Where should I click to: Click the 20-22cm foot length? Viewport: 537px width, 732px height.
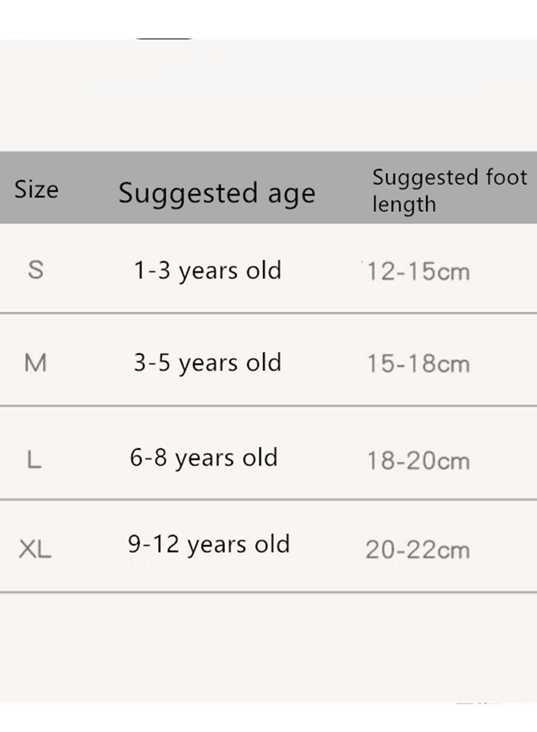coord(418,550)
